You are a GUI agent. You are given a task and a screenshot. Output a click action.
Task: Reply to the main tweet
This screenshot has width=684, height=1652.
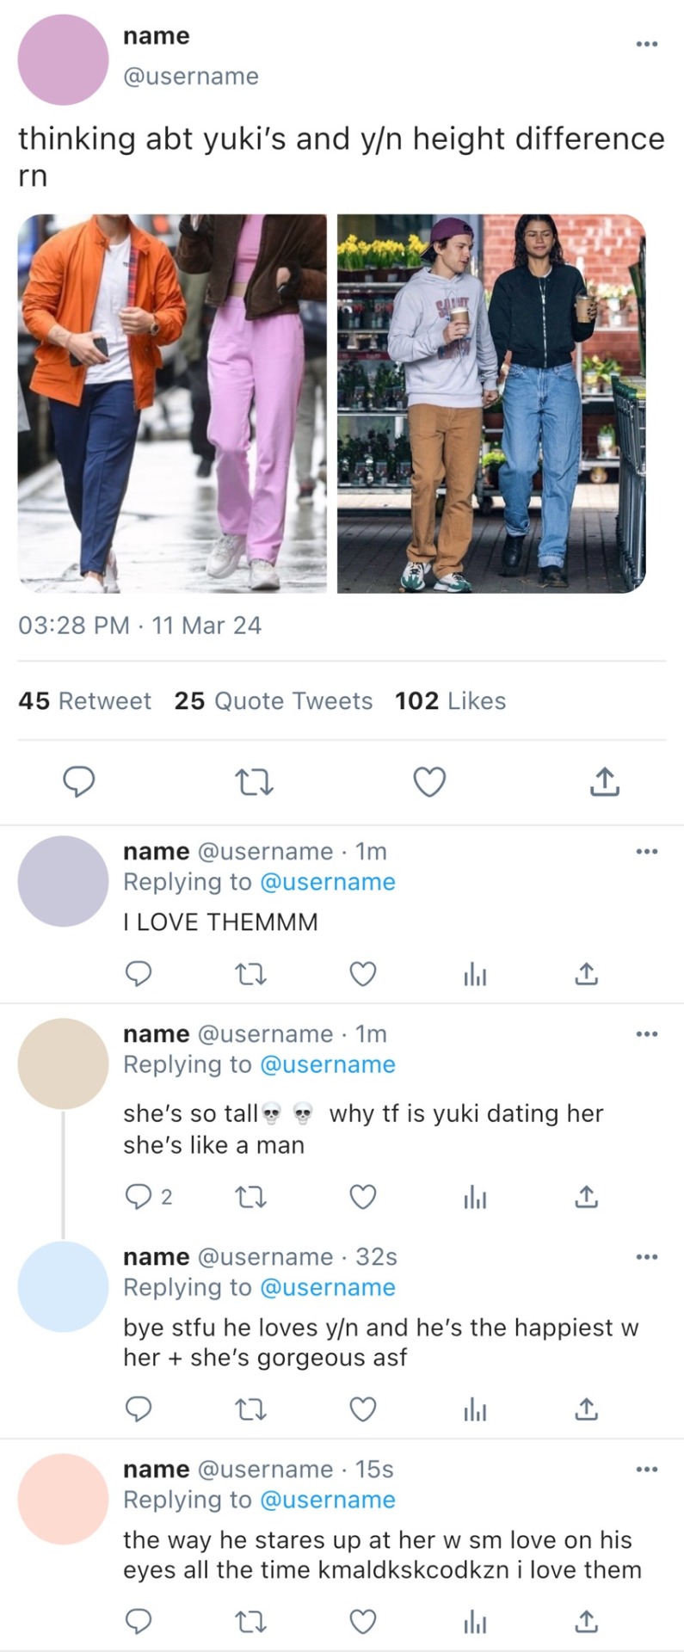(x=79, y=782)
